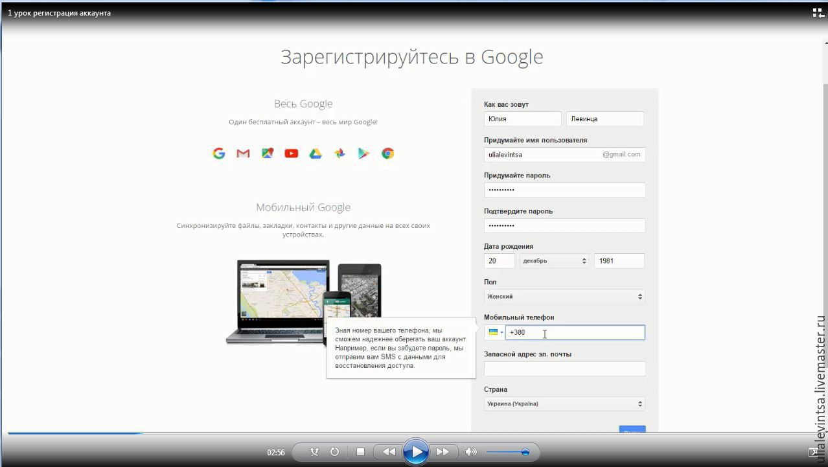The width and height of the screenshot is (828, 467).
Task: Stop the video playback
Action: click(361, 452)
